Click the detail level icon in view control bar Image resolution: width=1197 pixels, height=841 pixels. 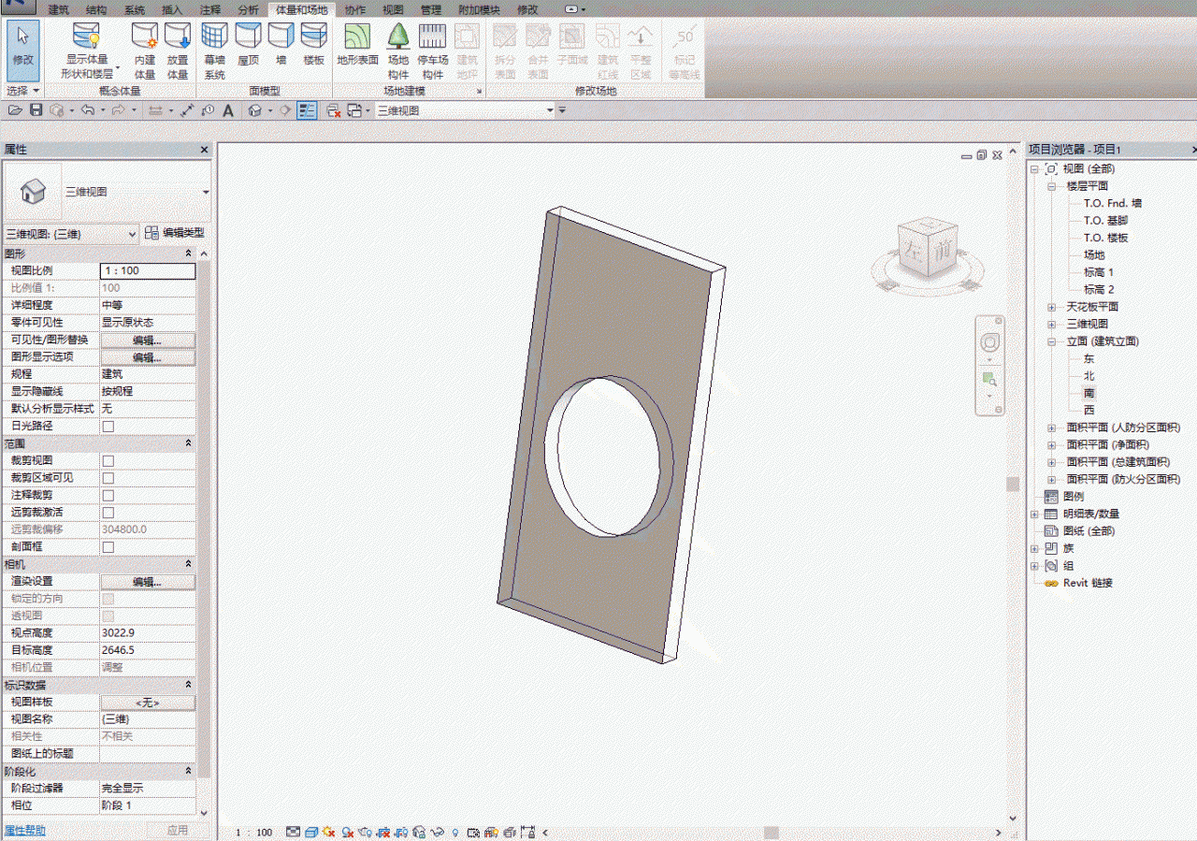(x=294, y=832)
